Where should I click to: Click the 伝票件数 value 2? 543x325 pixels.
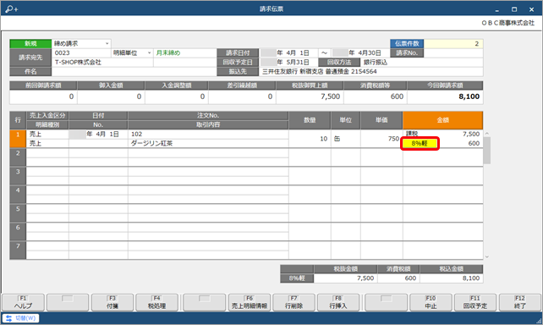click(453, 44)
